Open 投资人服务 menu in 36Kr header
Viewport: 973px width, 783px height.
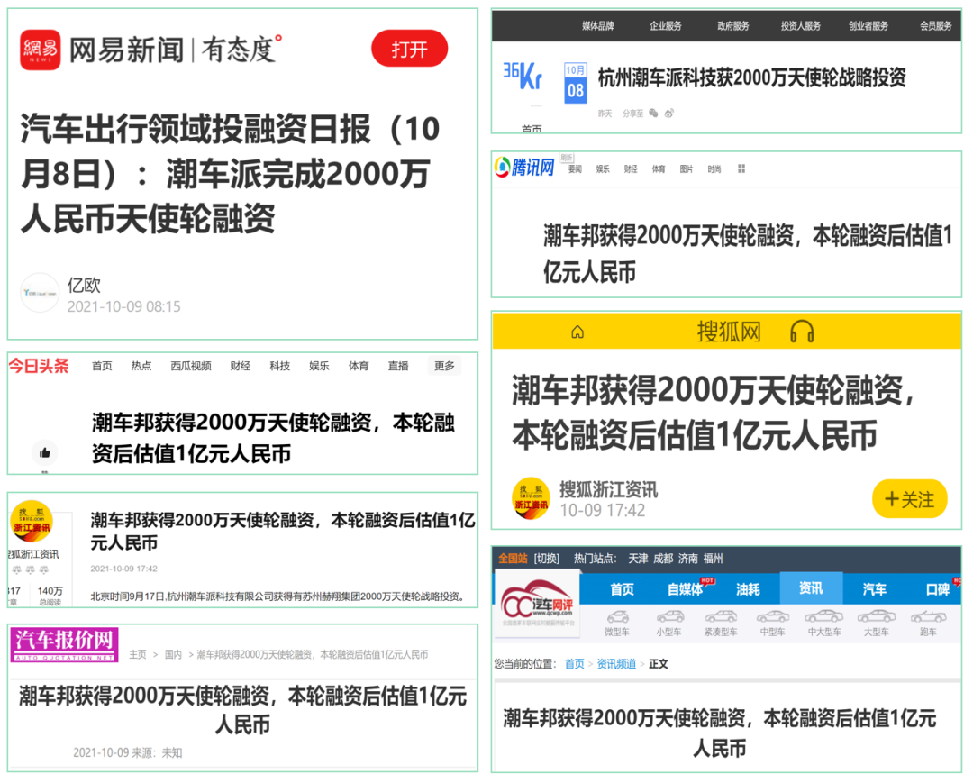(x=801, y=25)
